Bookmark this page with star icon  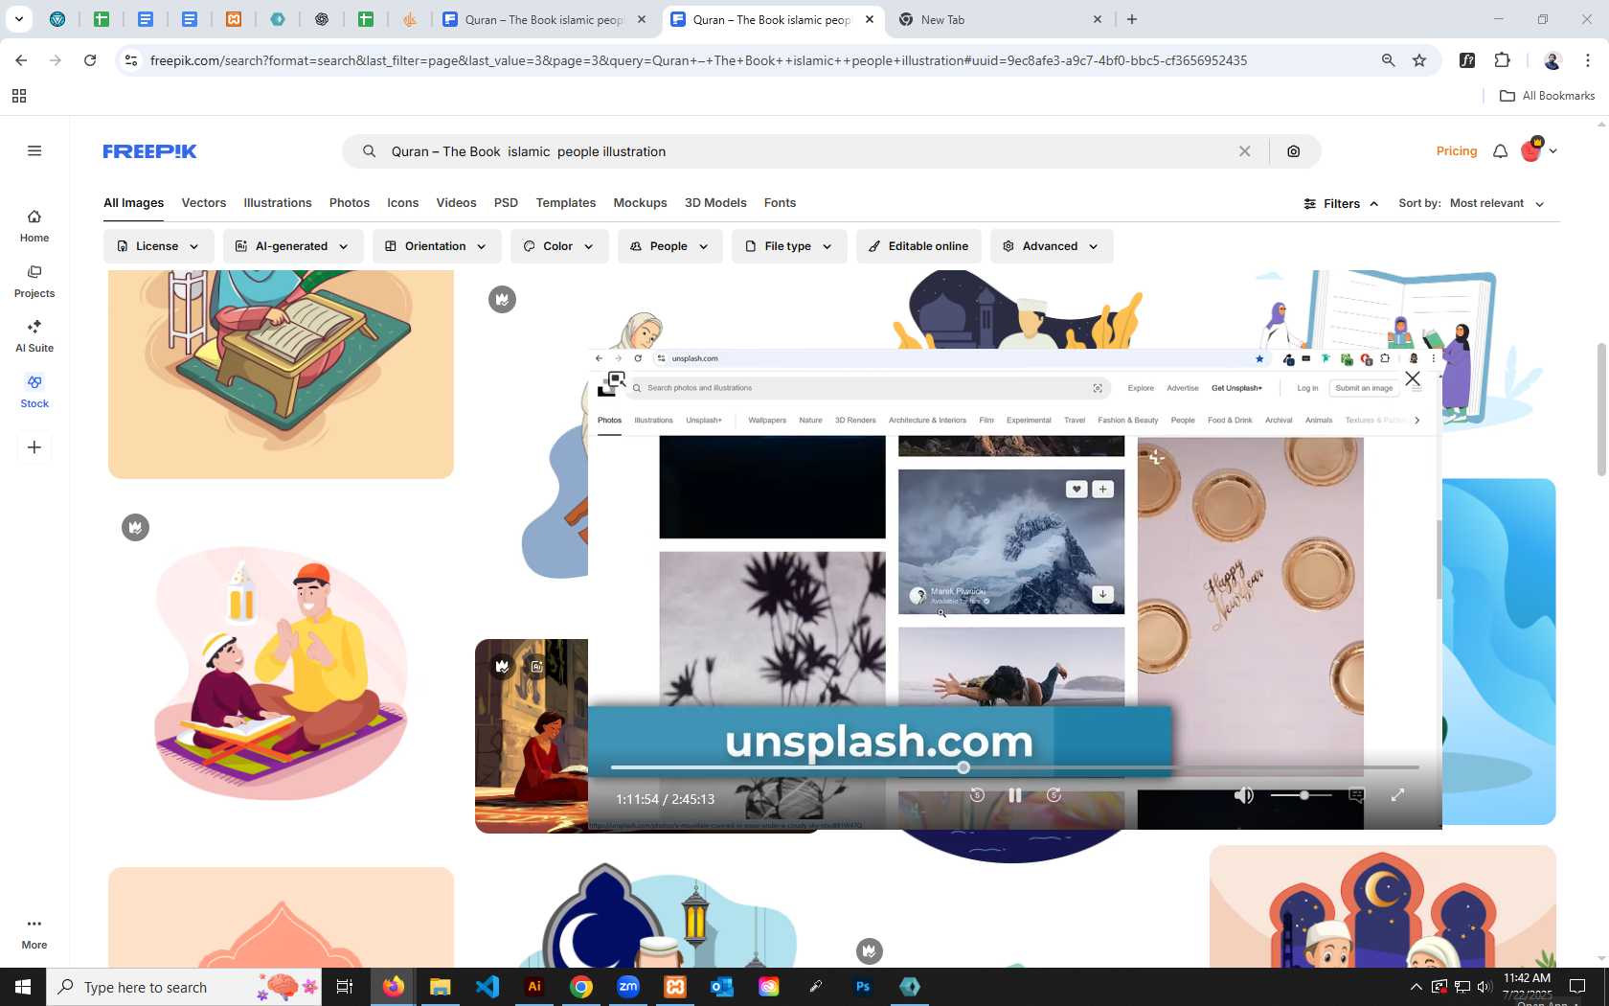tap(1419, 60)
